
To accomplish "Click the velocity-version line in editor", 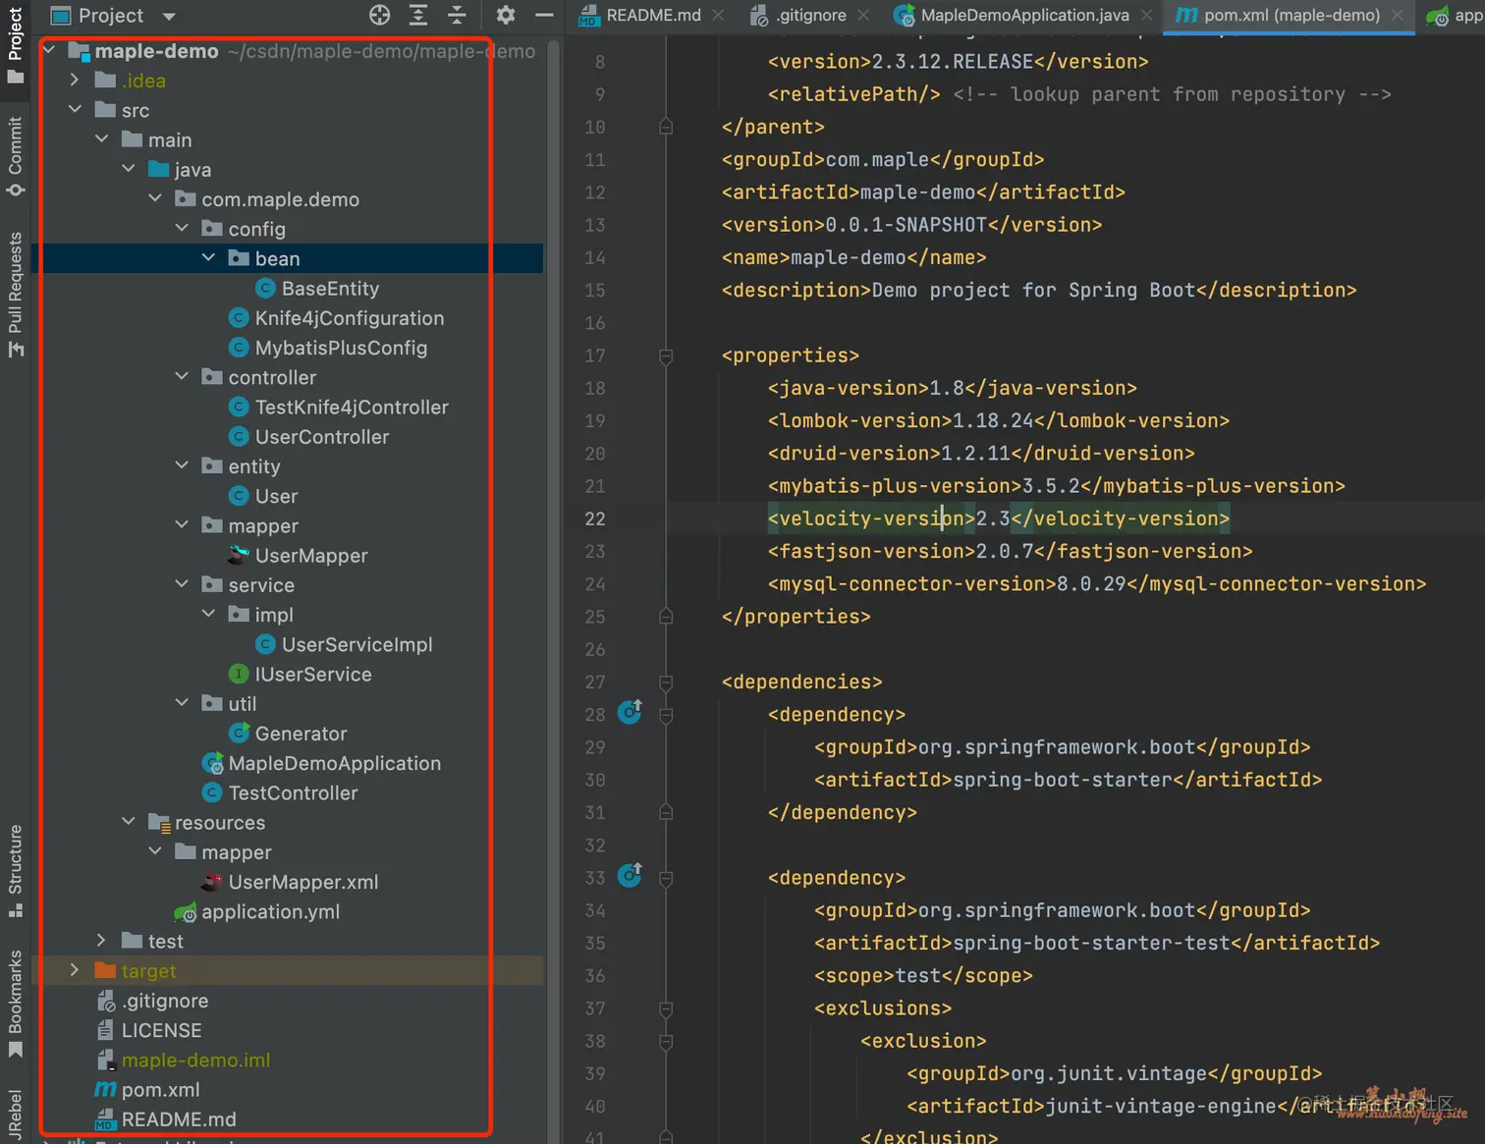I will point(998,518).
